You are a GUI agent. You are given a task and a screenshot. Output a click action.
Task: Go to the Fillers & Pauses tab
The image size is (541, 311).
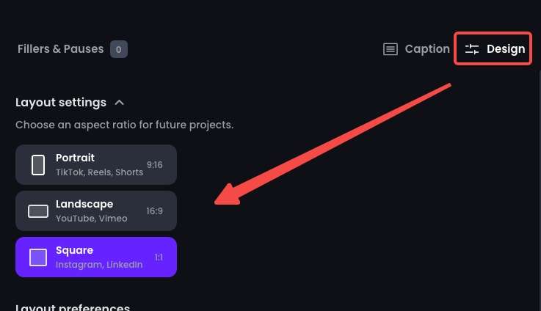(60, 49)
